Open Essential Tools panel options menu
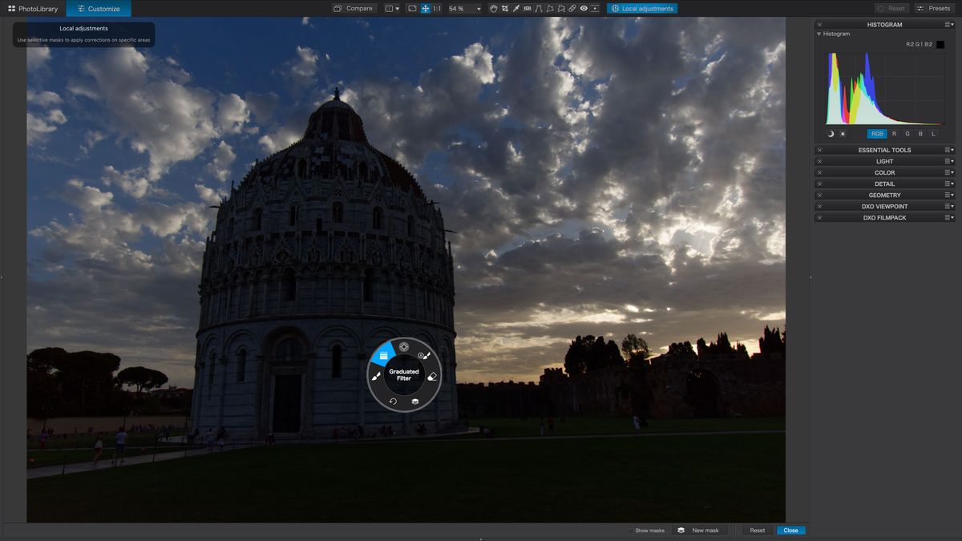This screenshot has width=962, height=541. pos(949,150)
